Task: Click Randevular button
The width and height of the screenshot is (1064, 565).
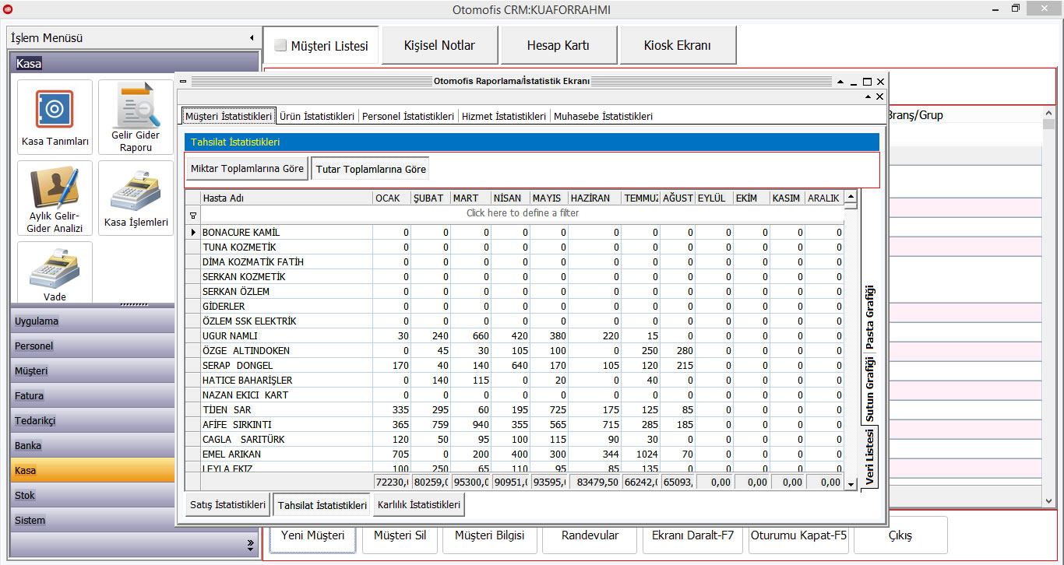Action: (590, 535)
